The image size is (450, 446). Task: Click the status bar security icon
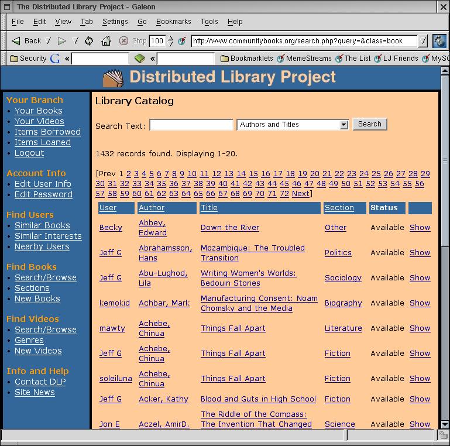pos(443,435)
